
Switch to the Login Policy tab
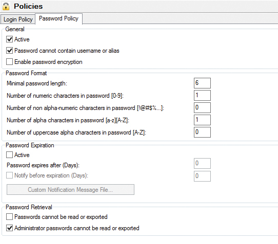tap(18, 19)
